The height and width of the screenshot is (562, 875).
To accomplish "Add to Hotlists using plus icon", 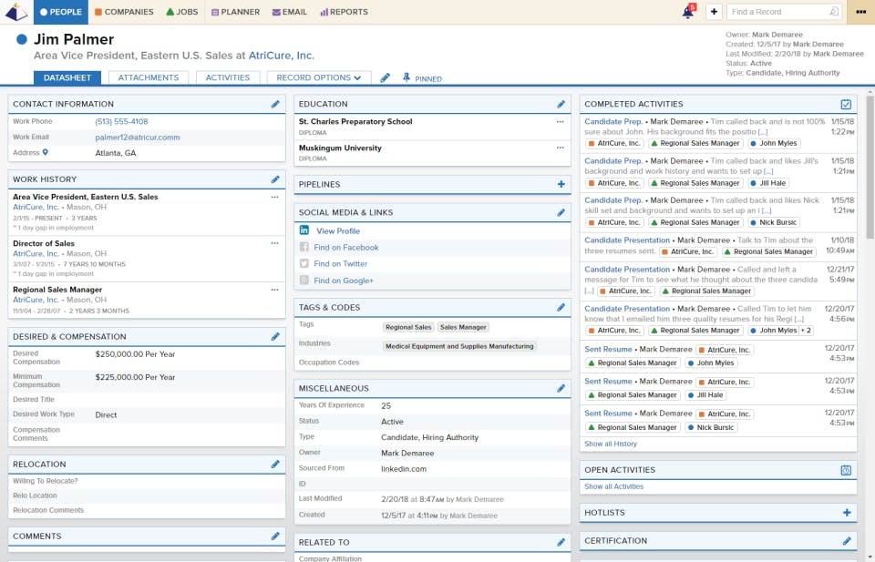I will (x=847, y=513).
